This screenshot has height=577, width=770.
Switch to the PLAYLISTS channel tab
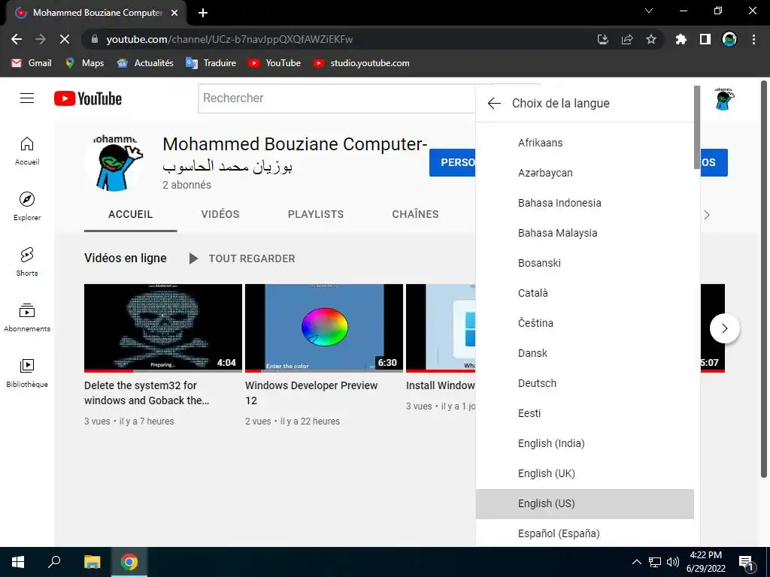pyautogui.click(x=316, y=214)
